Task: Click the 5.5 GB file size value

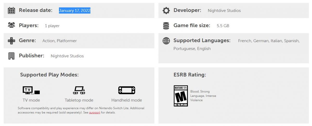Action: 223,26
